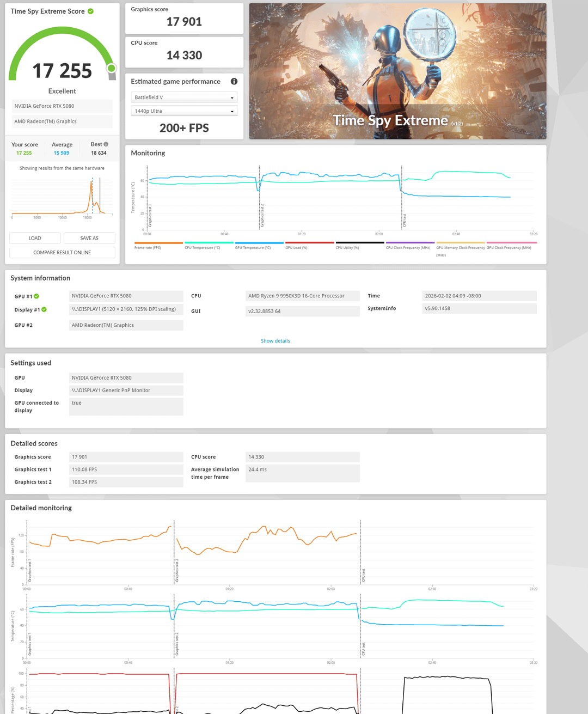
Task: Expand system information via Show details
Action: click(275, 341)
